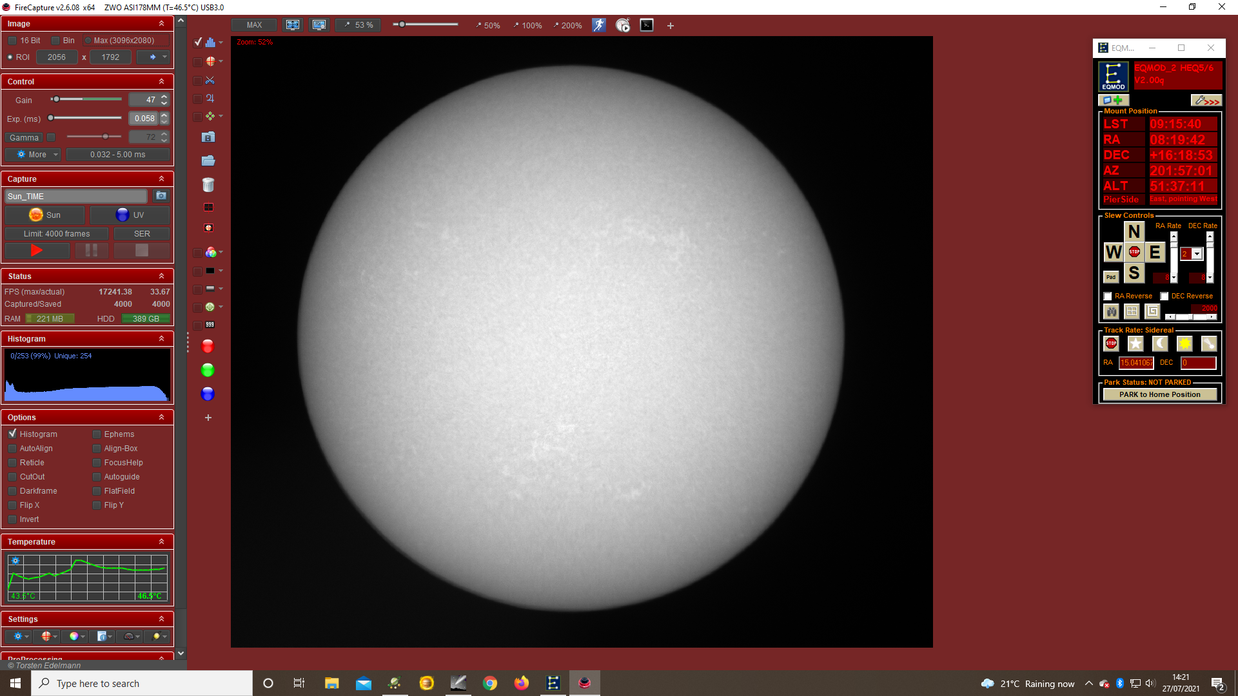This screenshot has height=696, width=1238.
Task: Open Firefox from the taskbar
Action: [521, 683]
